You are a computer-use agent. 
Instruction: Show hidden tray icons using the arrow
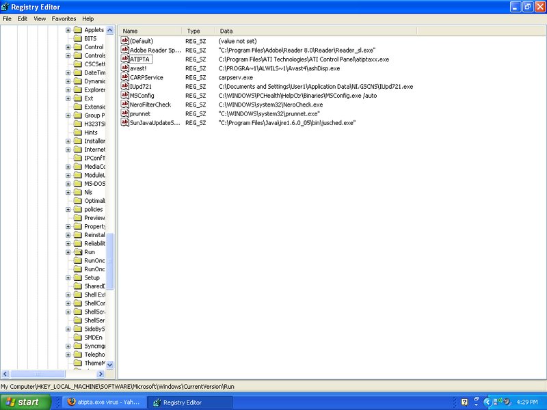(487, 402)
